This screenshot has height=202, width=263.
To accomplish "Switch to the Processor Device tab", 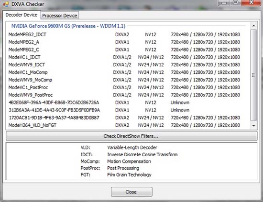I will point(60,16).
